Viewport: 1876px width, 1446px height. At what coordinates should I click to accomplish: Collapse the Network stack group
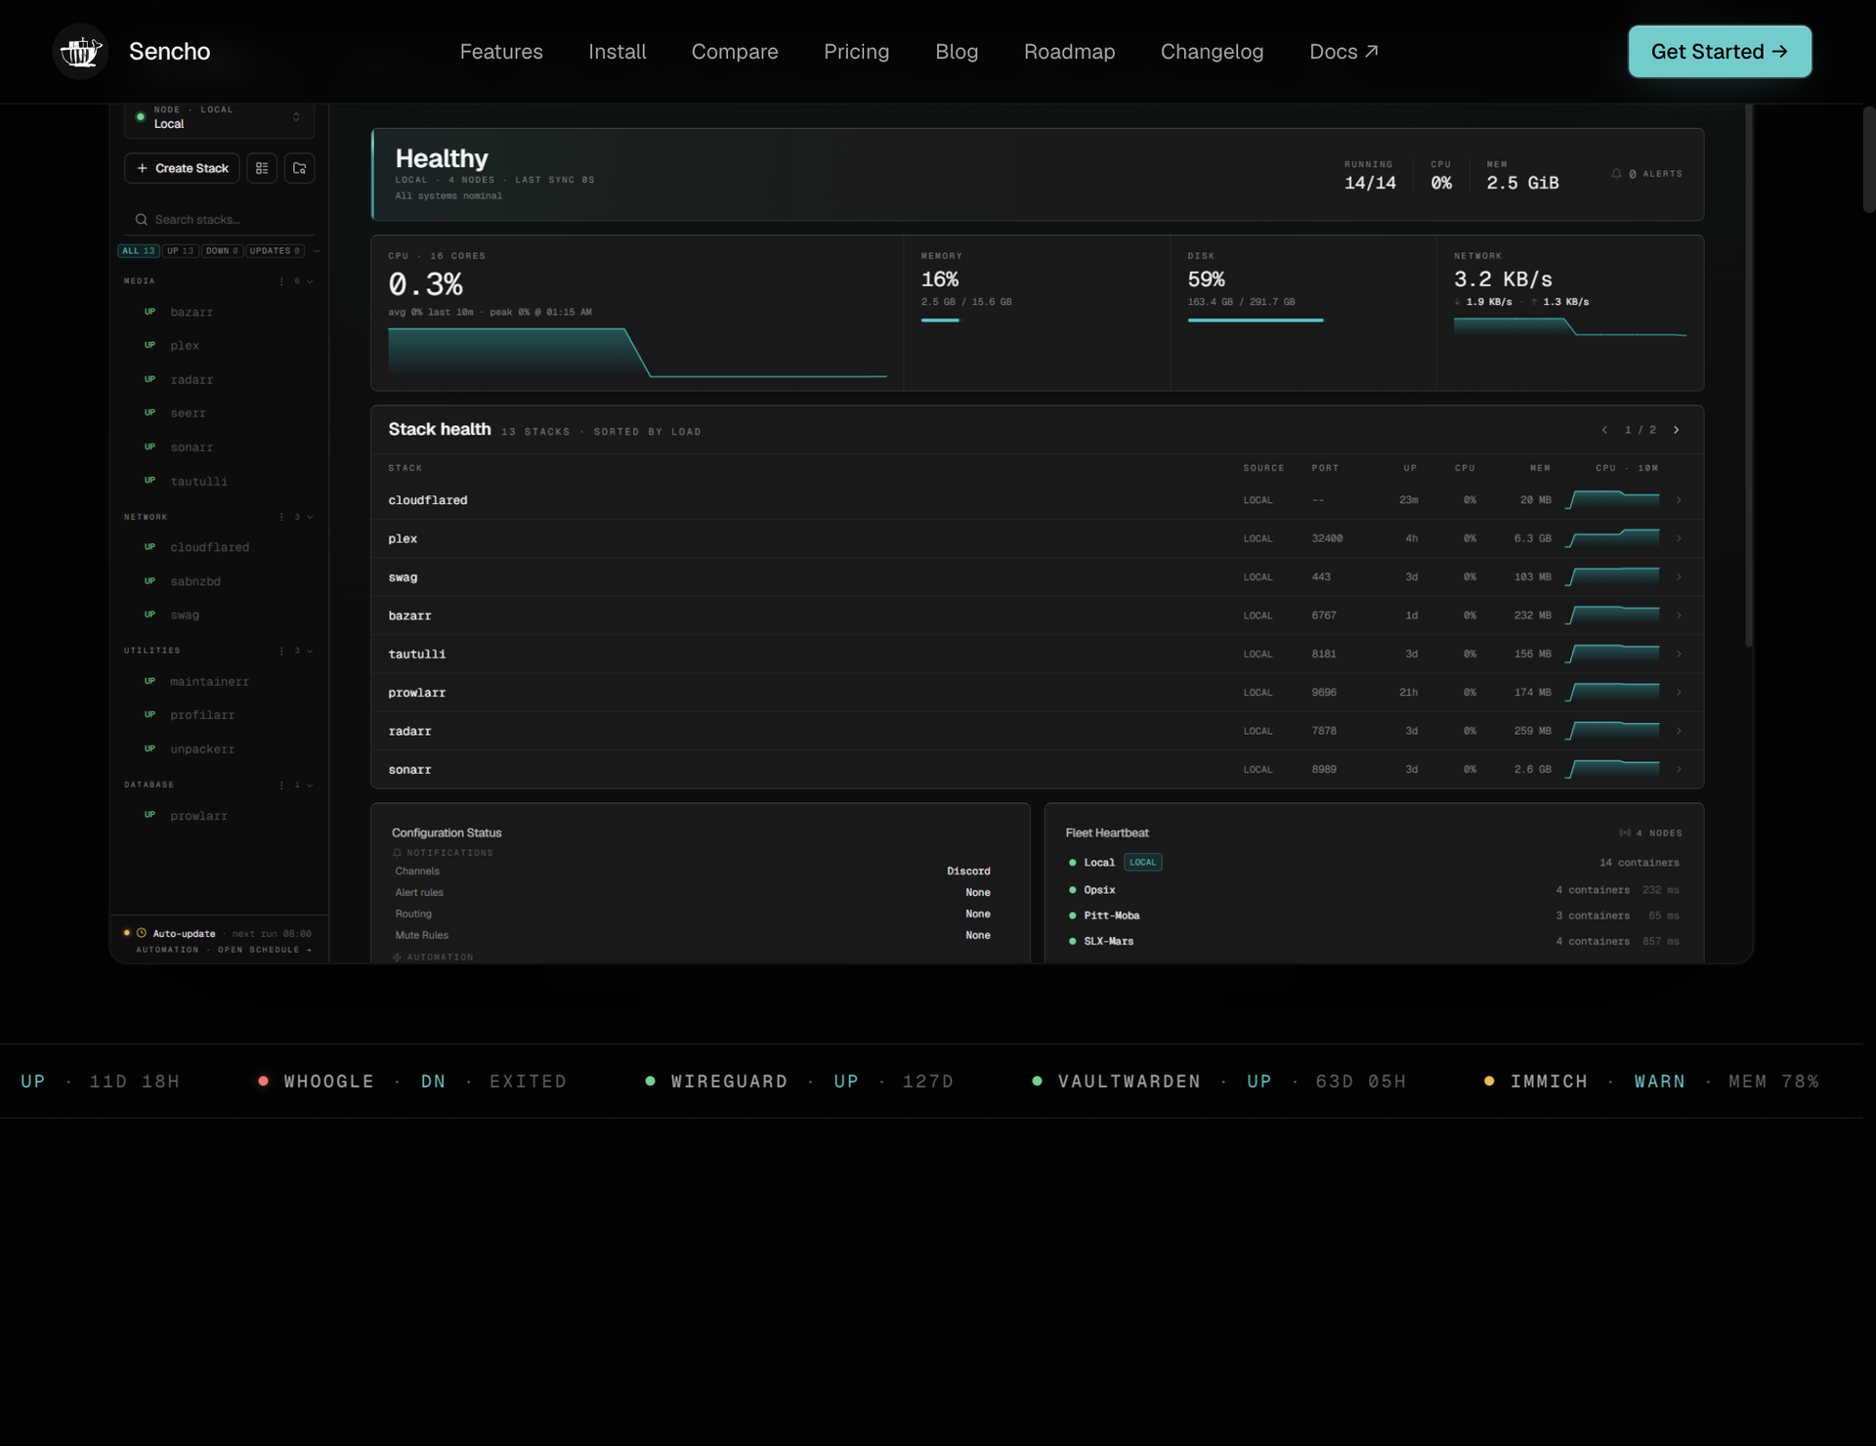pyautogui.click(x=310, y=517)
